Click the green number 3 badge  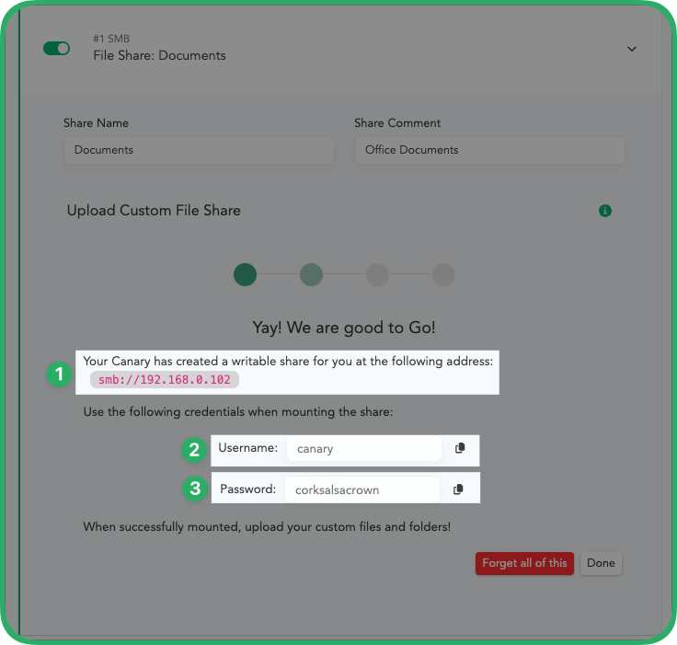(x=194, y=489)
